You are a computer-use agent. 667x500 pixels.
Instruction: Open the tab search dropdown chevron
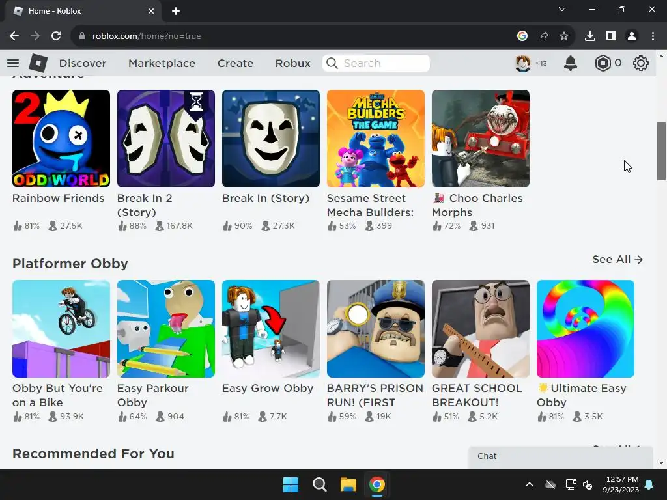point(562,9)
